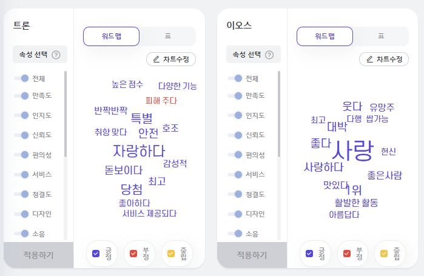This screenshot has width=424, height=276.
Task: Switch to the 표 tab in 트론 panel
Action: pos(168,36)
